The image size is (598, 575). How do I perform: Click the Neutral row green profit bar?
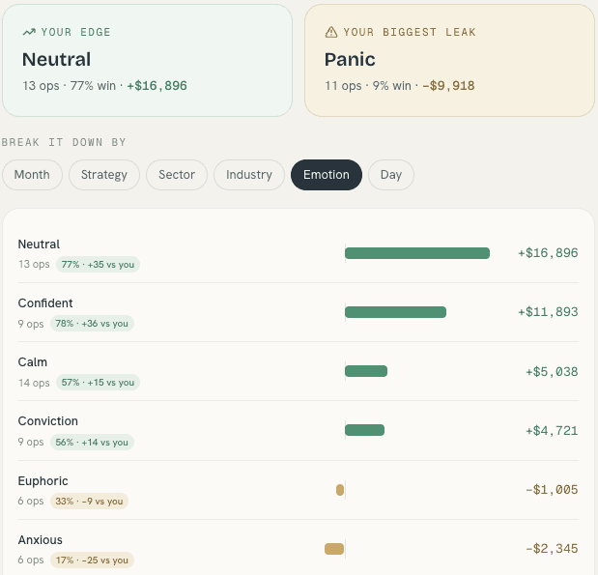pyautogui.click(x=417, y=253)
